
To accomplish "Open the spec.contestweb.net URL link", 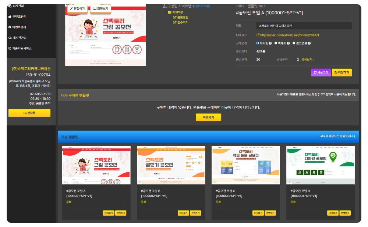I will [x=289, y=35].
